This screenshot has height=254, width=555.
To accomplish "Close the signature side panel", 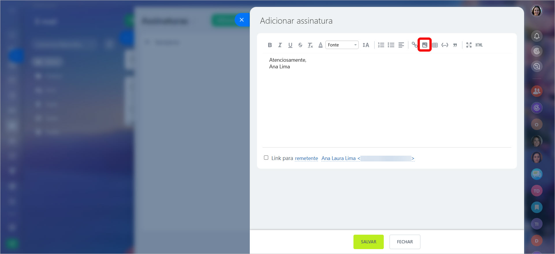I will pyautogui.click(x=242, y=20).
